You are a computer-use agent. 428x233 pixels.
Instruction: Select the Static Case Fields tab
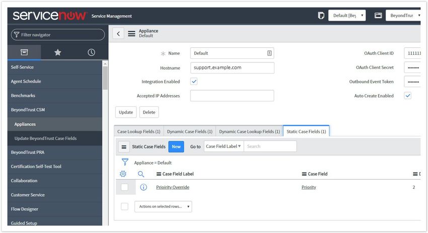point(306,131)
